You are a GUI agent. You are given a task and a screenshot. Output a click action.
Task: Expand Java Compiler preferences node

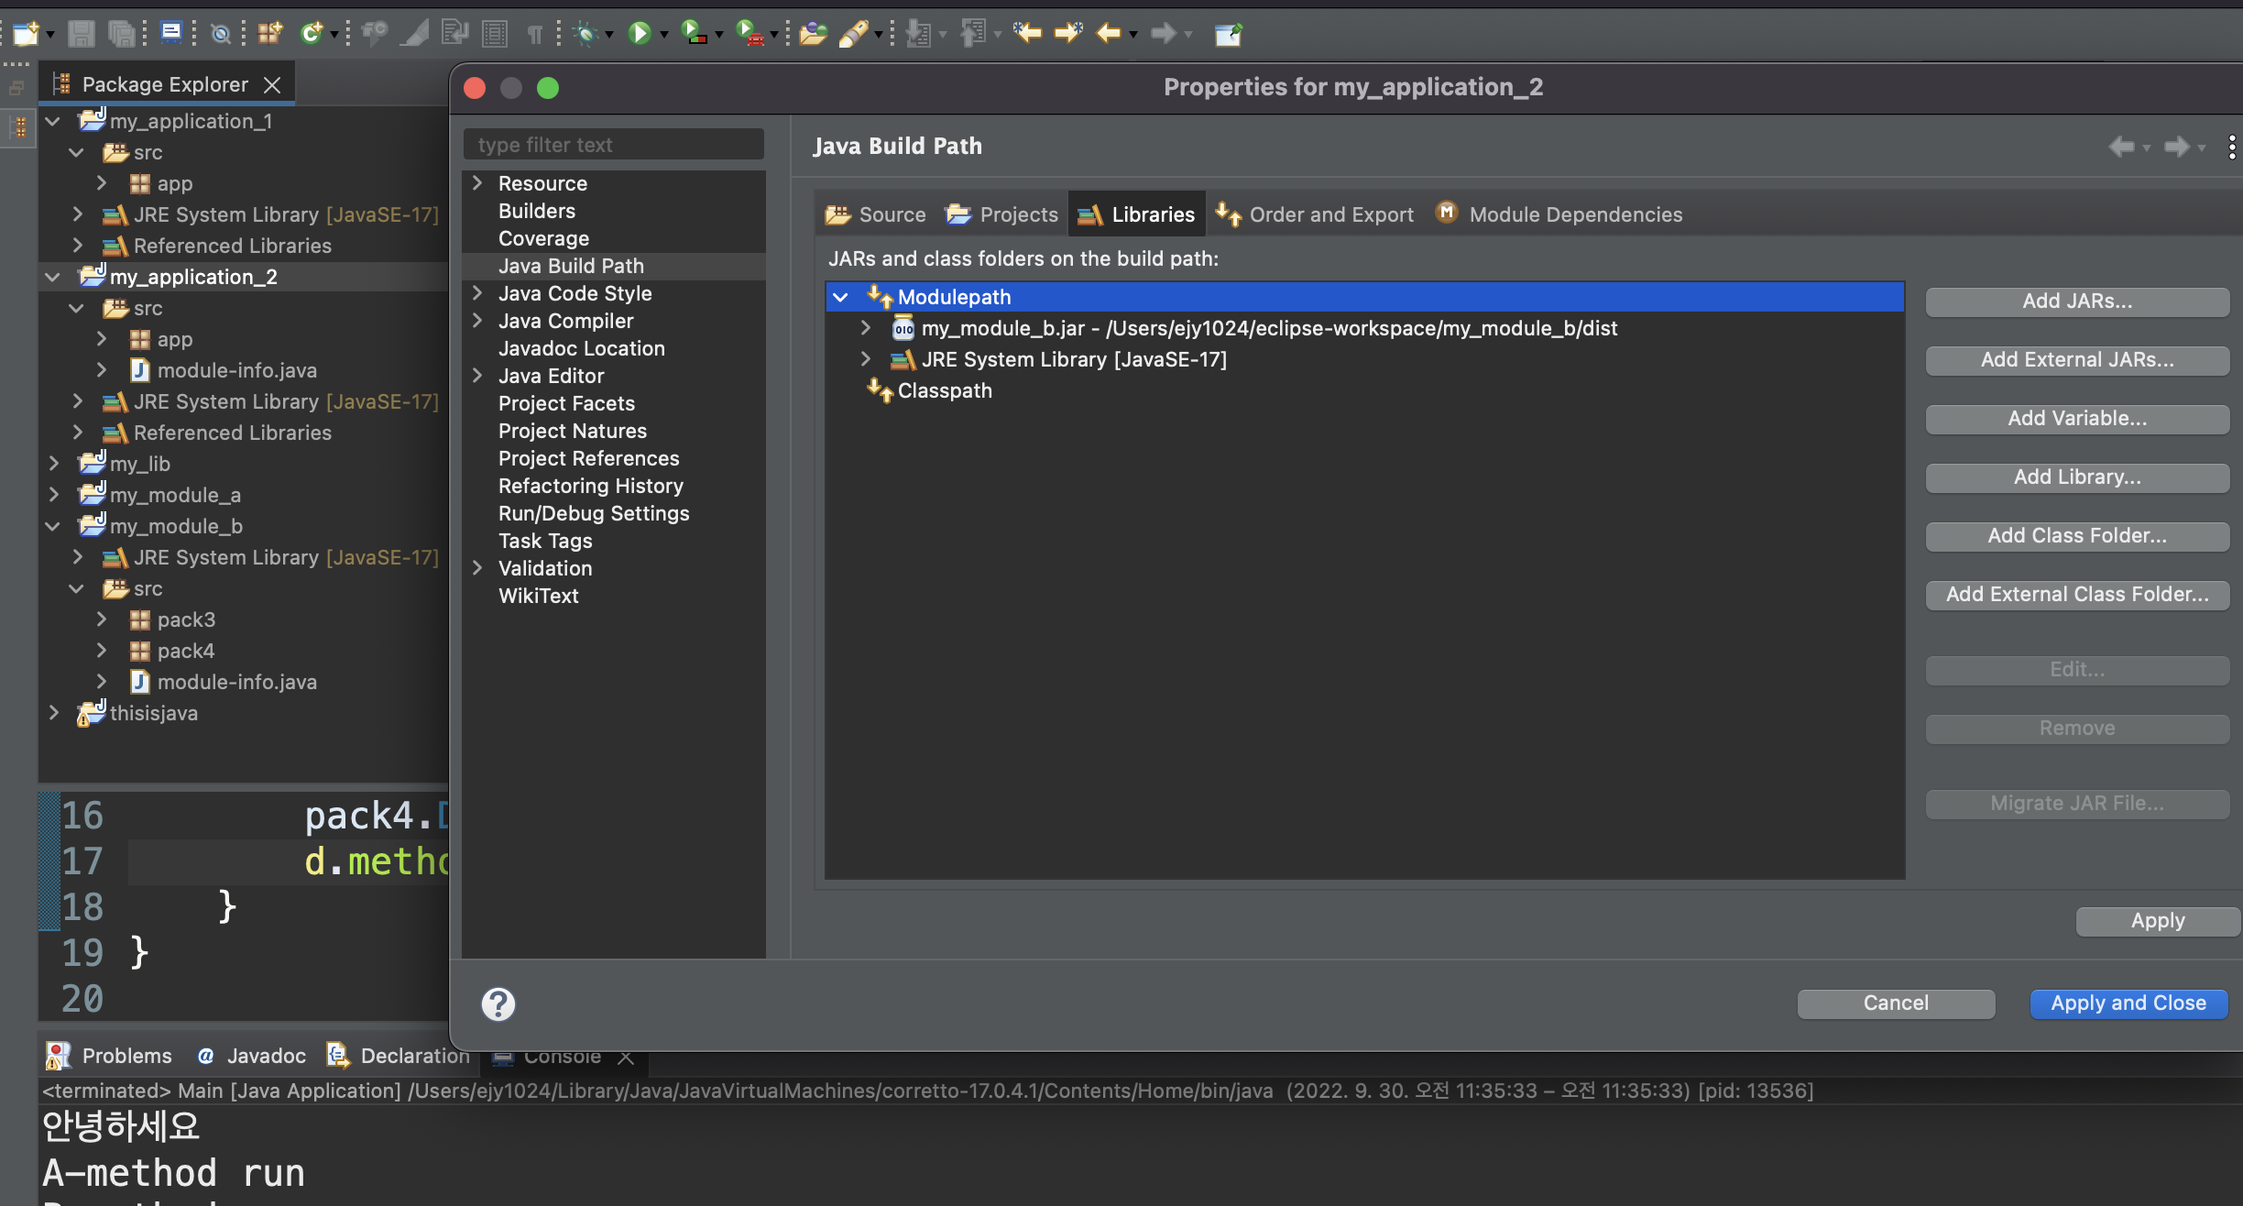477,321
